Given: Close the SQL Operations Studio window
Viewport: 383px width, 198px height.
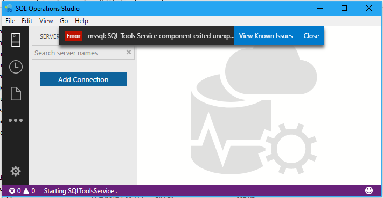Looking at the screenshot, I should point(369,8).
